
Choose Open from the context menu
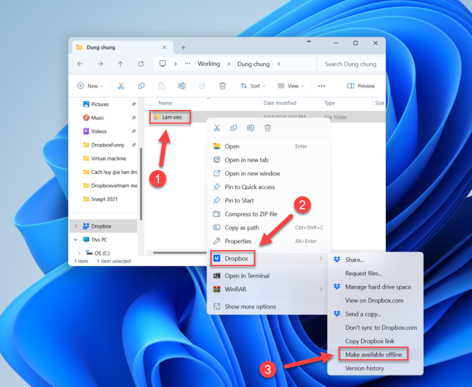[269, 146]
